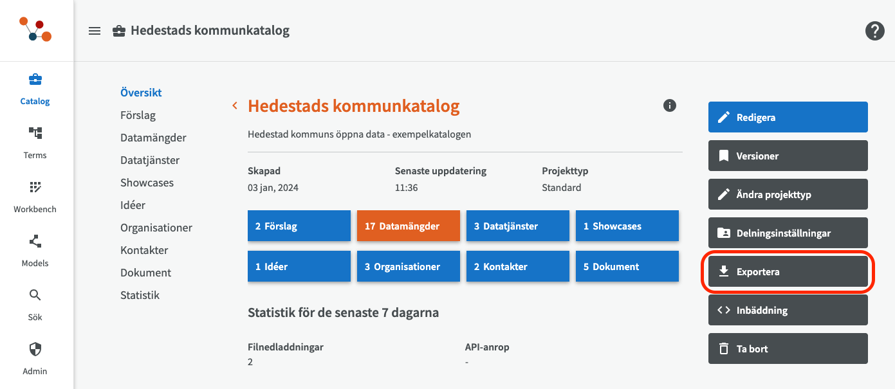
Task: Open the Terms module icon
Action: (35, 134)
